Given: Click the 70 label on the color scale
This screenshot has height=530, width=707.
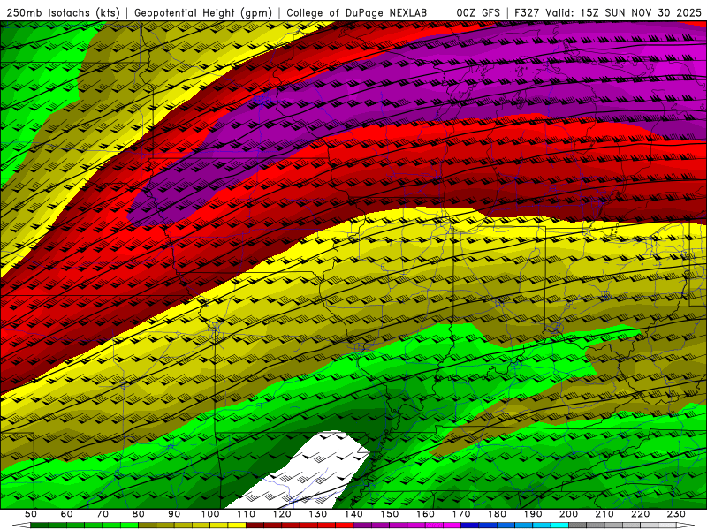Looking at the screenshot, I should click(103, 514).
